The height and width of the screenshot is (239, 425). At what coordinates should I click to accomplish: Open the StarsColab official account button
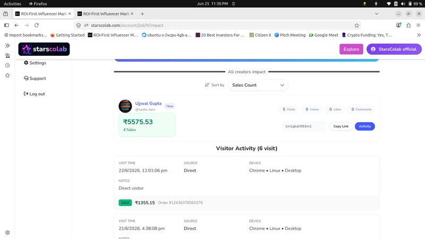(x=394, y=49)
